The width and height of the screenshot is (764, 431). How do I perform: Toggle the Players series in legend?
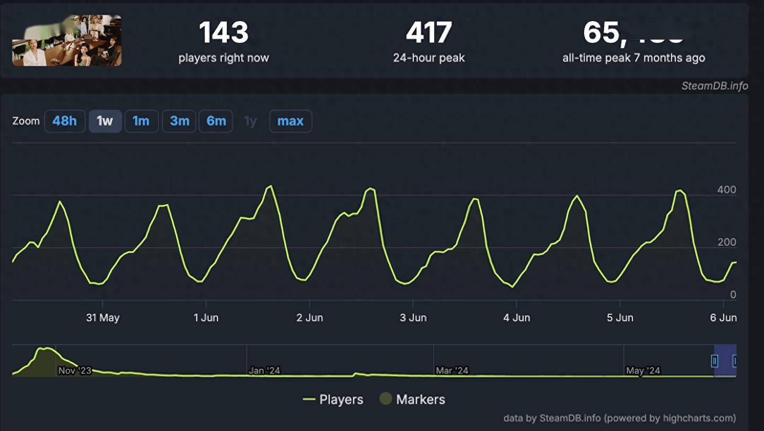(x=333, y=399)
